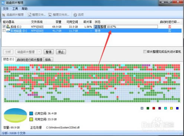The height and width of the screenshot is (136, 184).
Task: Enable 碎片整理完成后关闭计算机 checkbox
Action: [145, 52]
